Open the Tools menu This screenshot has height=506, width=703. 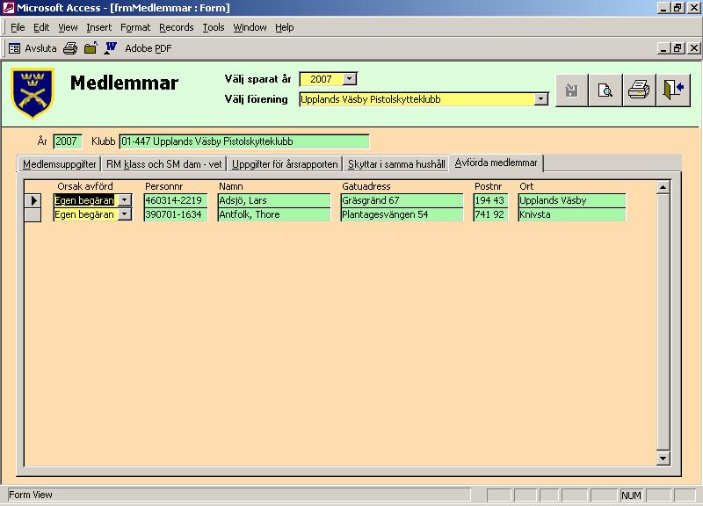click(213, 27)
